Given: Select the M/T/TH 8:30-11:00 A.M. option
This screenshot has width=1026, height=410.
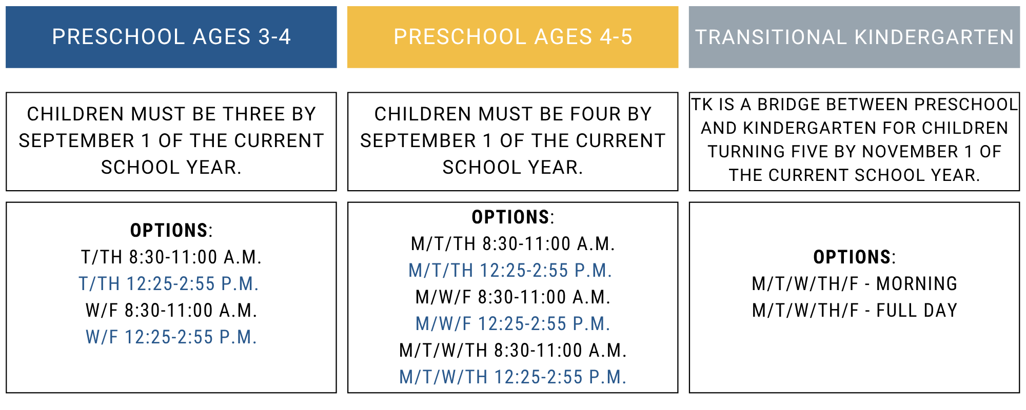Looking at the screenshot, I should [512, 244].
